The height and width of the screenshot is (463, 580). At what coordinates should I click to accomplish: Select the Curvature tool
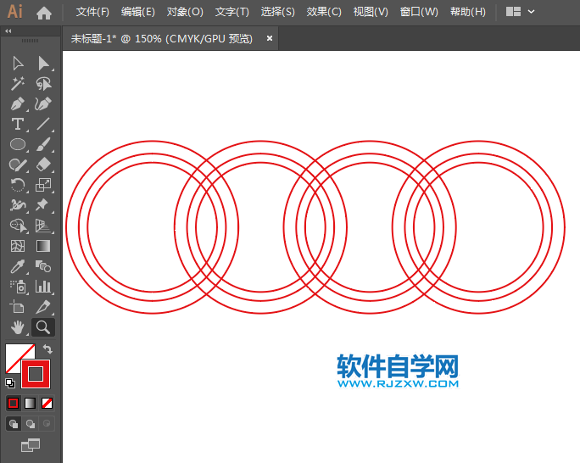pyautogui.click(x=43, y=104)
